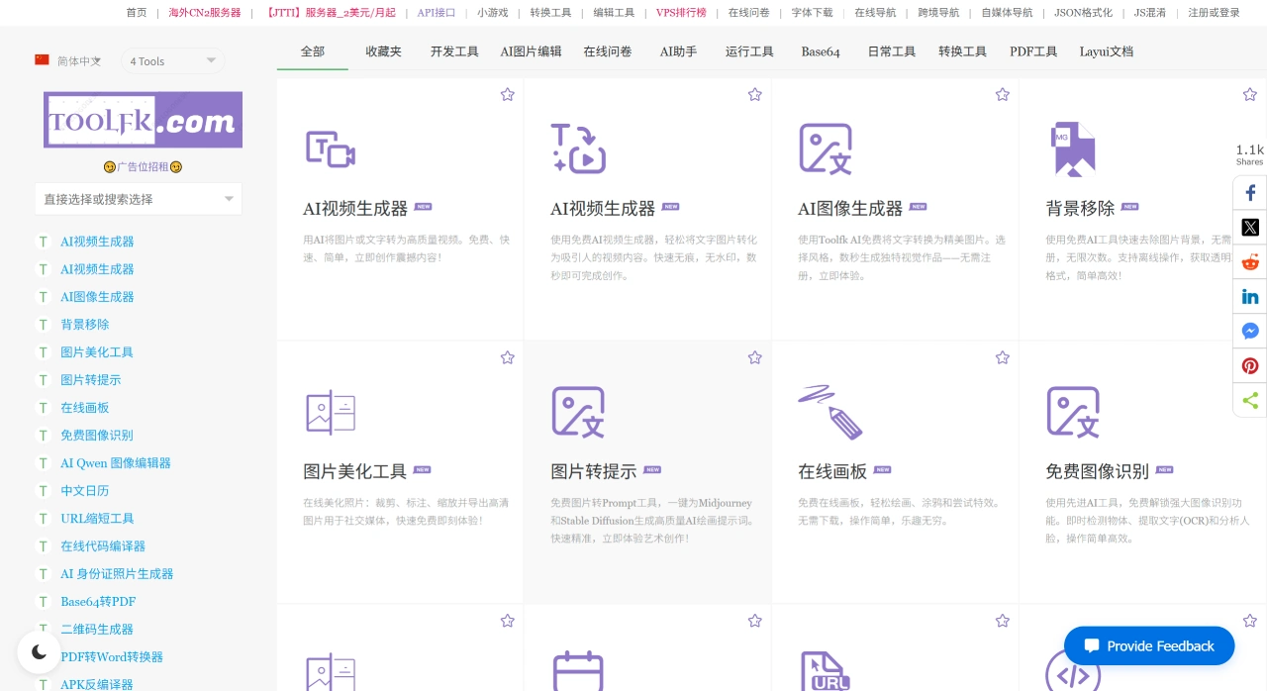Click the Provide Feedback button
Viewport: 1267px width, 691px height.
[x=1149, y=645]
